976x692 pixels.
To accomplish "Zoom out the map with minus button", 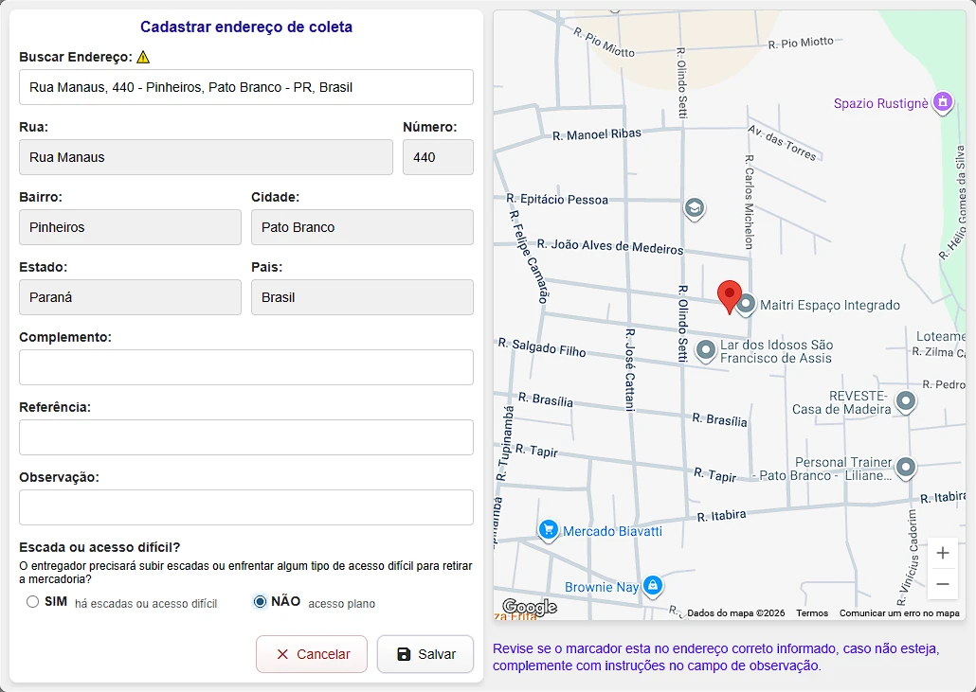I will point(943,584).
